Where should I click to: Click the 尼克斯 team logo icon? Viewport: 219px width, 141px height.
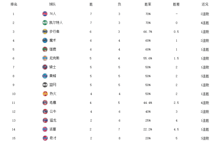coord(45,58)
